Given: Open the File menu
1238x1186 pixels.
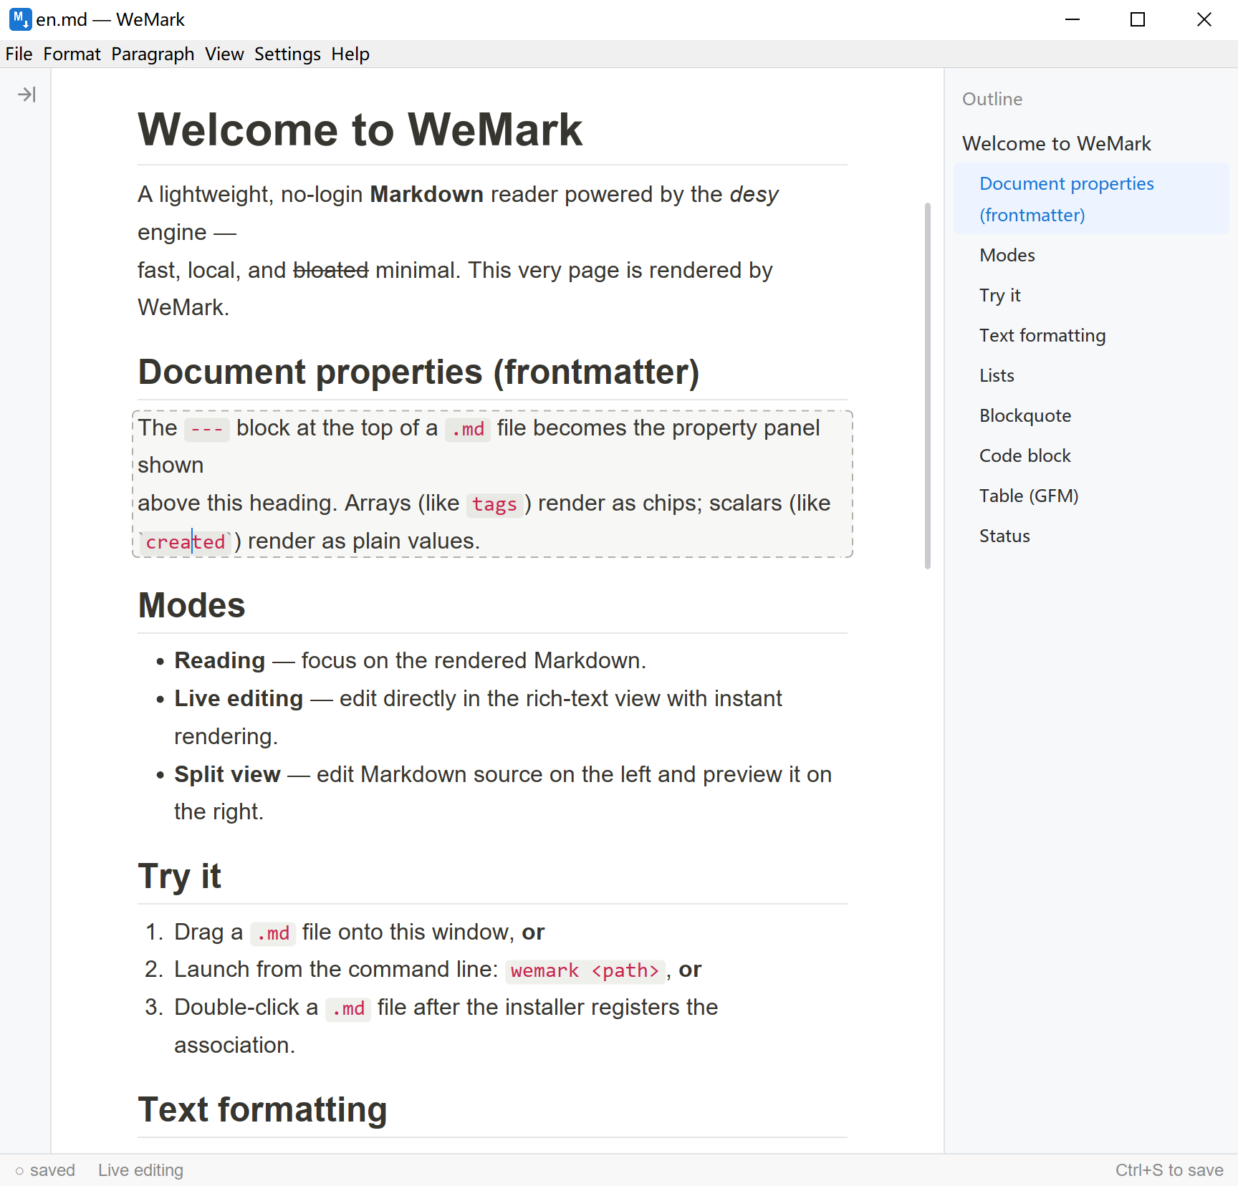Looking at the screenshot, I should [19, 54].
